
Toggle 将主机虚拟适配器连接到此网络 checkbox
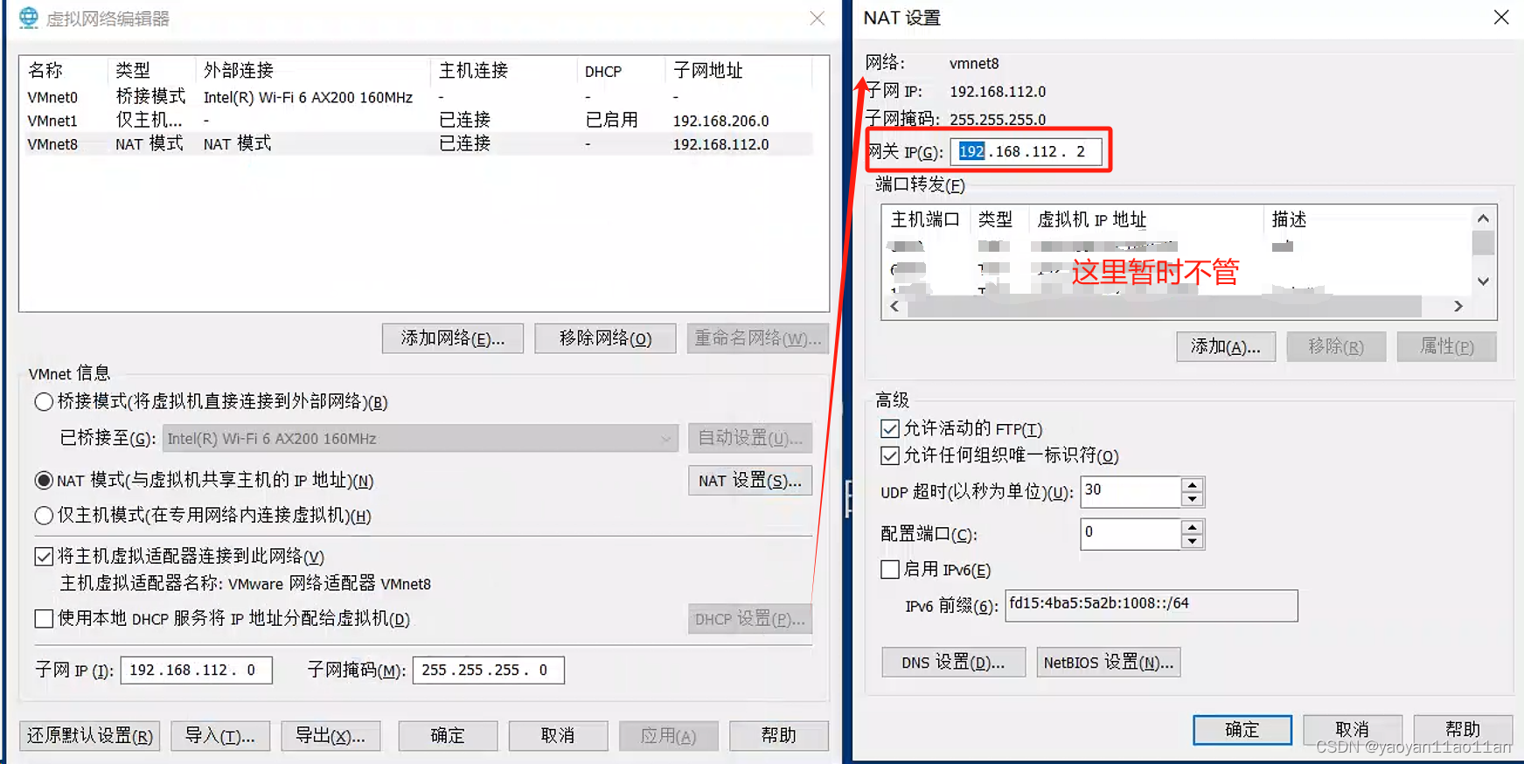click(x=44, y=556)
